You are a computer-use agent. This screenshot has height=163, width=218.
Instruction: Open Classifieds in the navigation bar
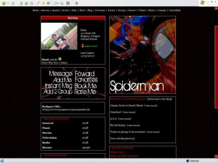pyautogui.click(x=175, y=10)
